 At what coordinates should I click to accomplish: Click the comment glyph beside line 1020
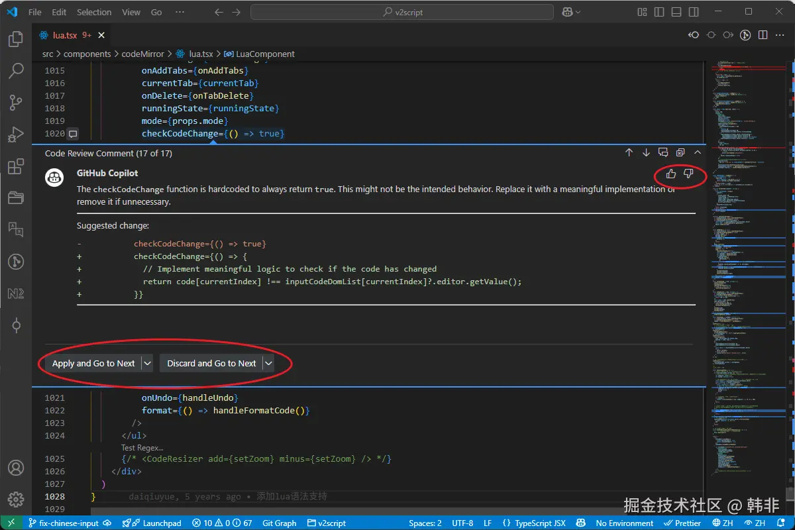[x=73, y=134]
